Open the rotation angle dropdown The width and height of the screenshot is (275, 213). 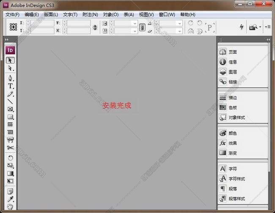click(x=180, y=23)
